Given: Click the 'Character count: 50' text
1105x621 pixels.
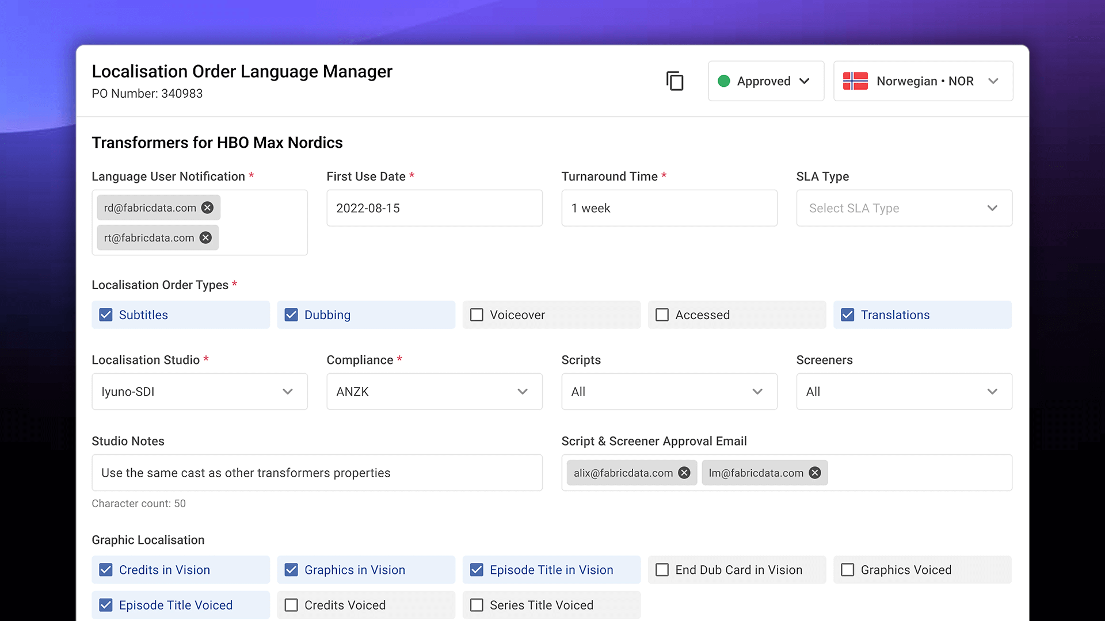Looking at the screenshot, I should click(x=139, y=504).
